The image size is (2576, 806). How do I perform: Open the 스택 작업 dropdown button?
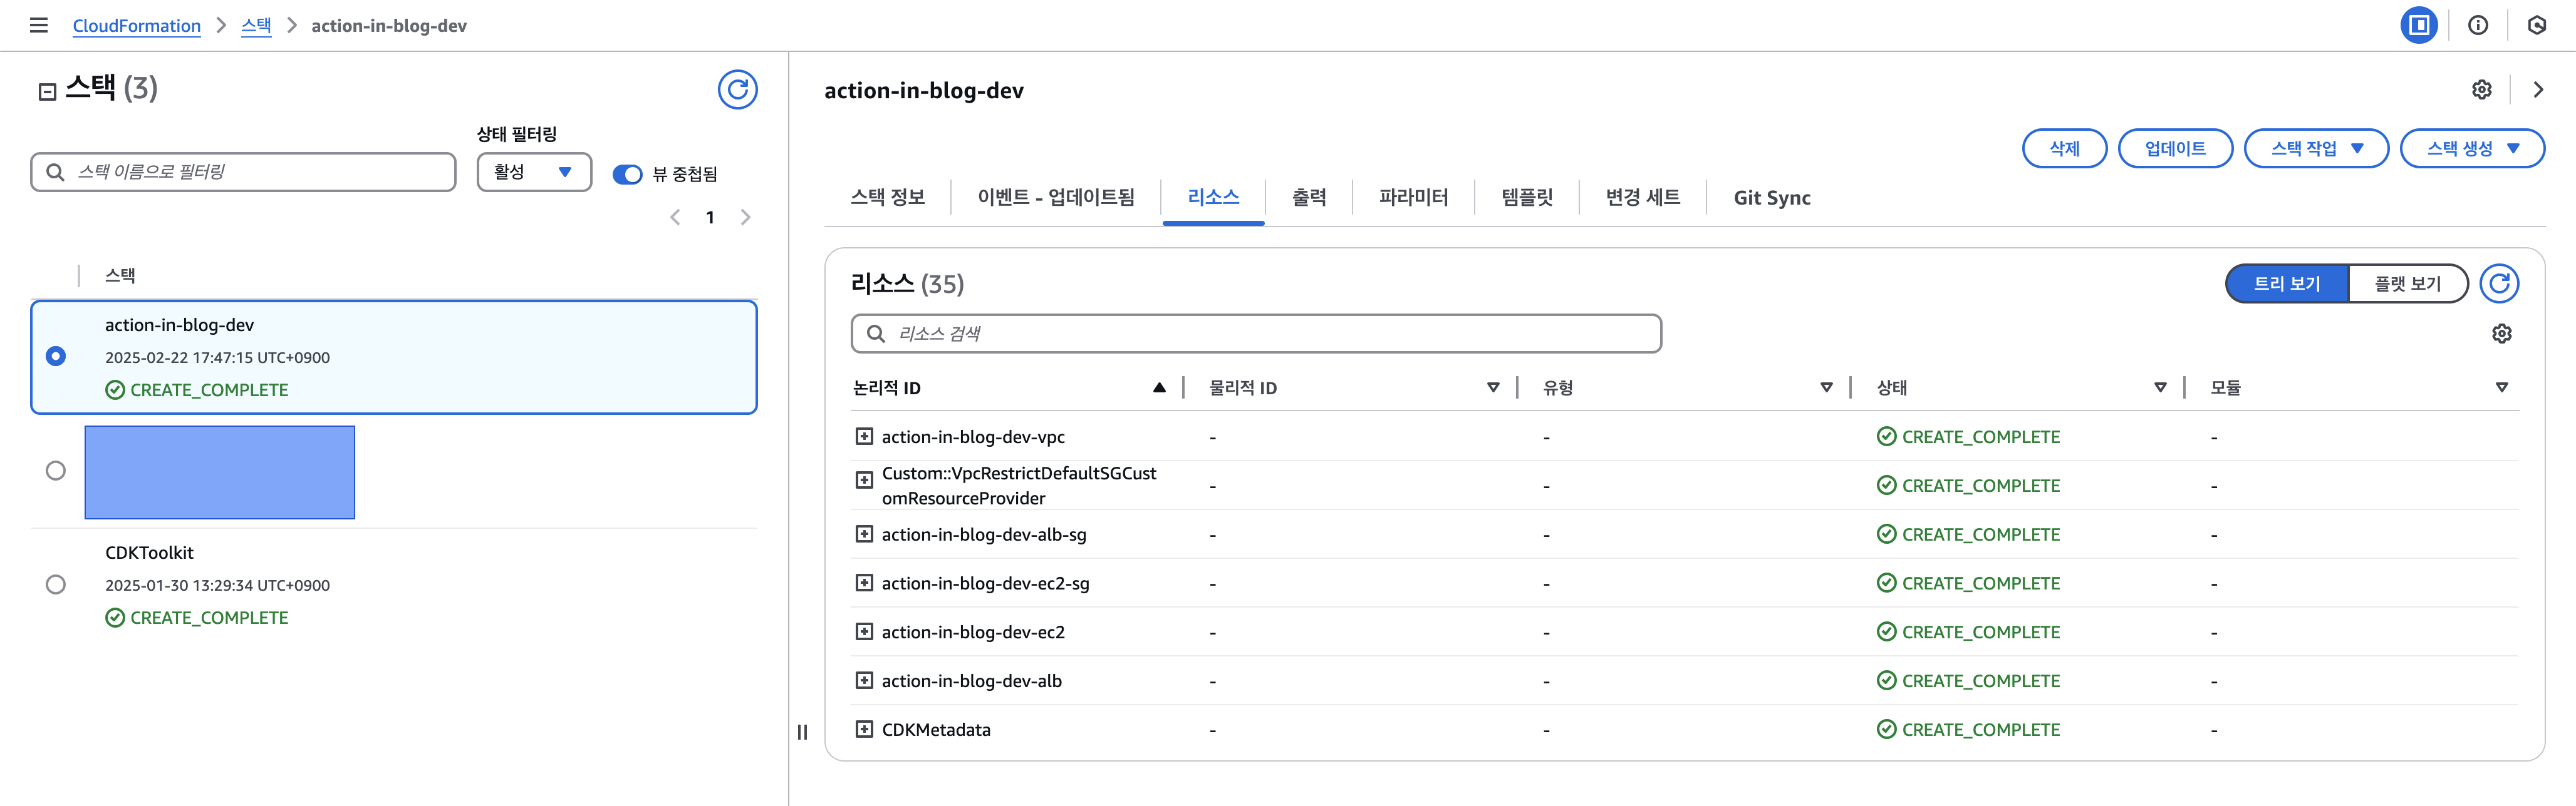coord(2315,149)
